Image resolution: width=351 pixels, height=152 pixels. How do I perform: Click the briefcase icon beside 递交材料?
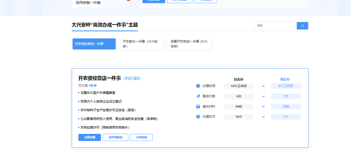[x=198, y=107]
